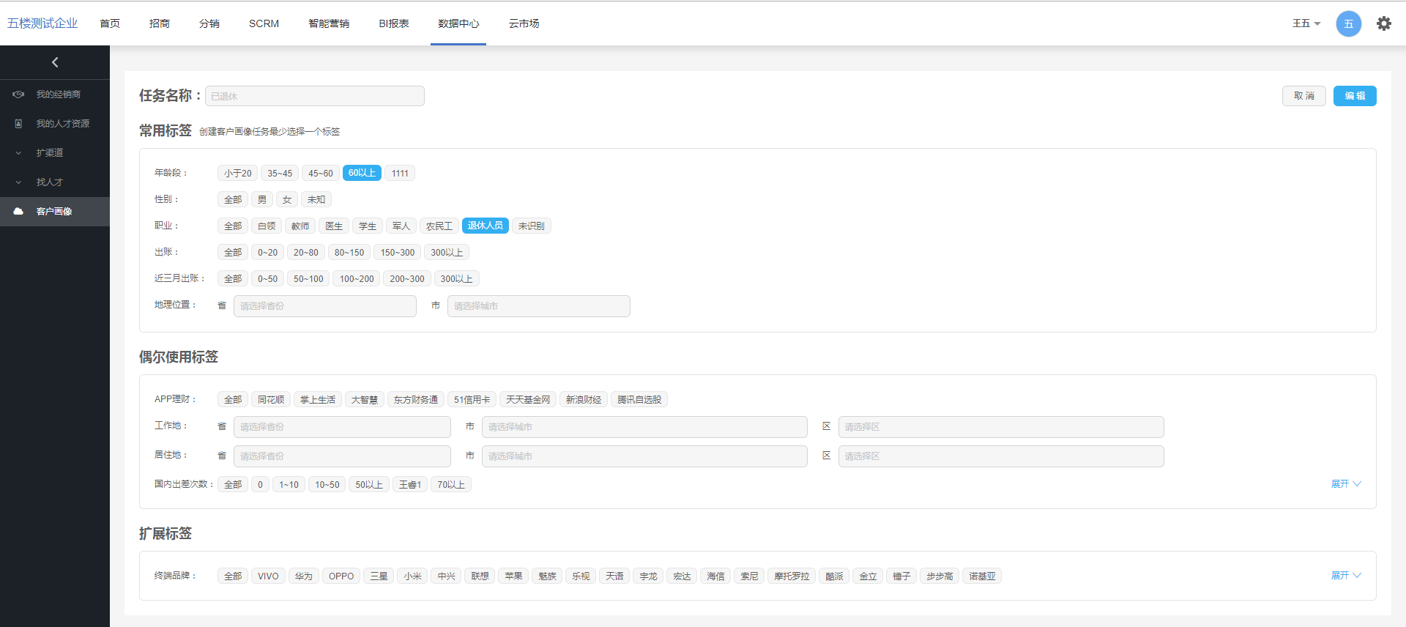1406x627 pixels.
Task: Toggle the 60以上 age tag
Action: click(362, 173)
